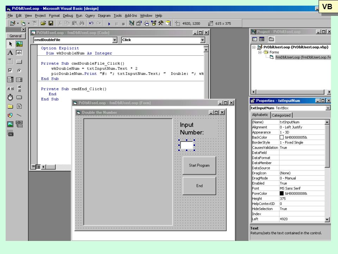Select the OptionButton tool in the toolbox
This screenshot has width=338, height=254.
(x=19, y=71)
